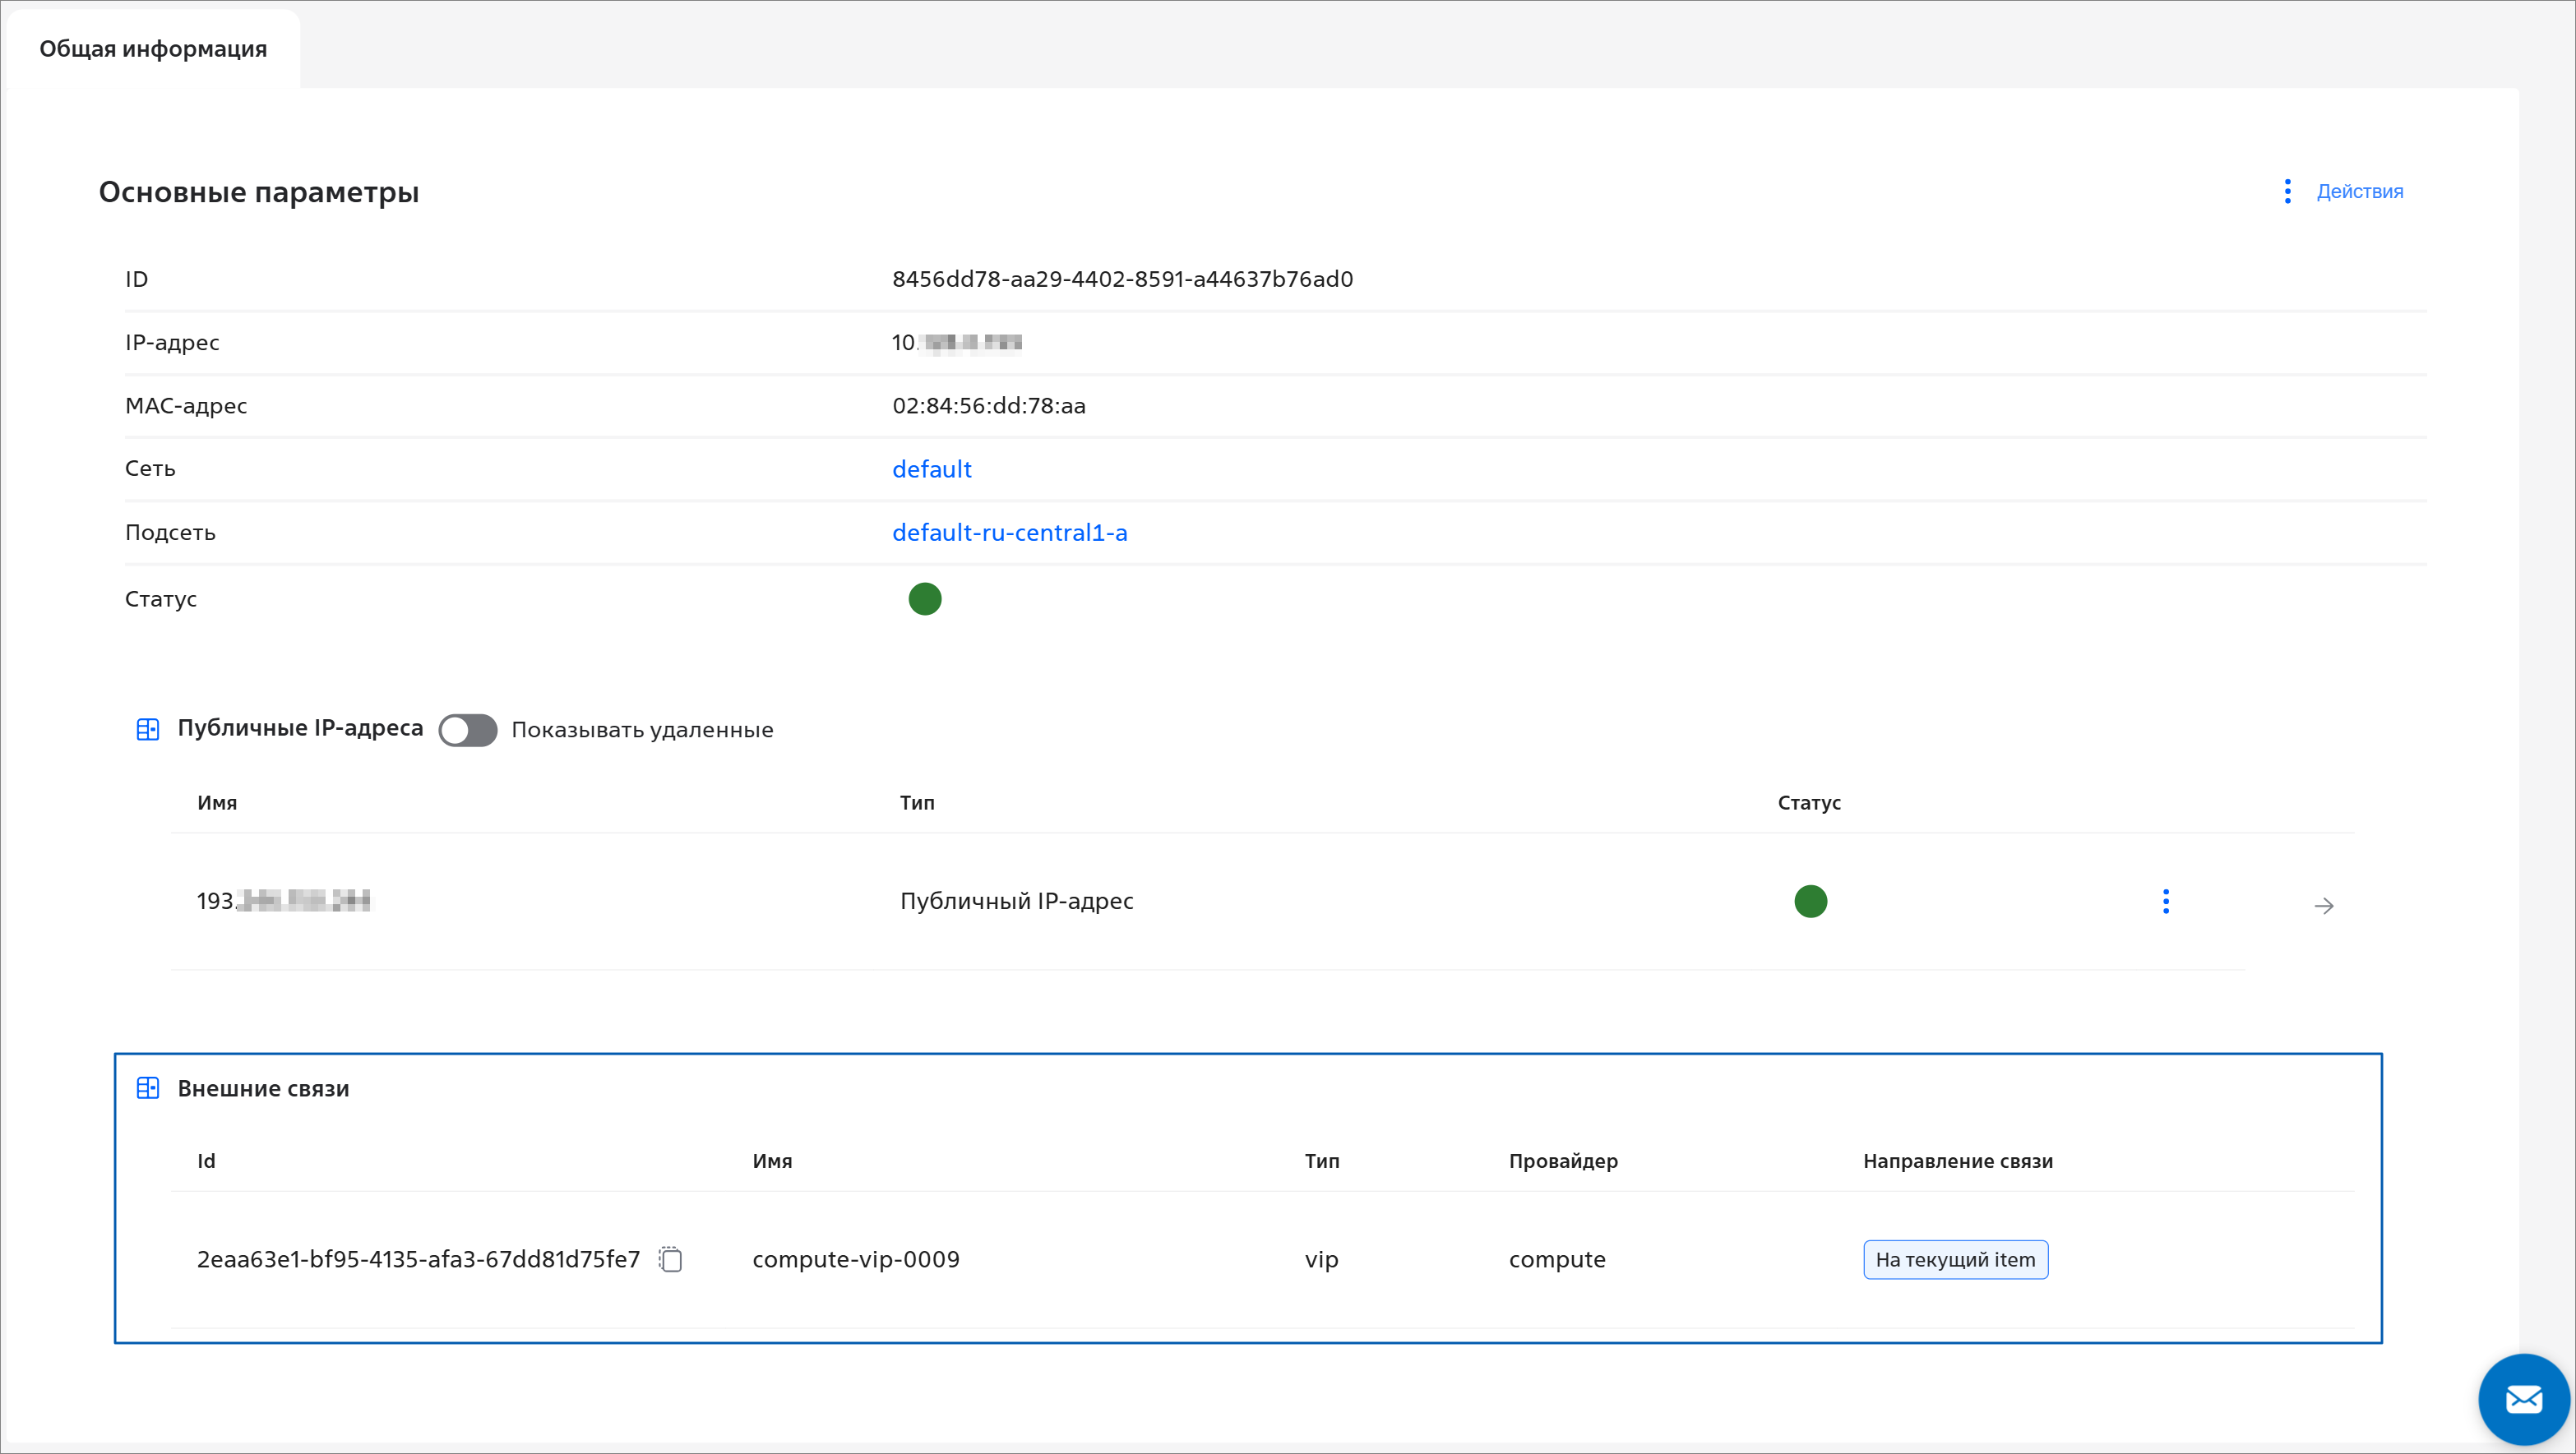Click the compute-vip-0009 name cell

(x=856, y=1259)
